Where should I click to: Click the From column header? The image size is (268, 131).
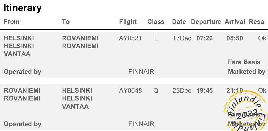click(12, 22)
